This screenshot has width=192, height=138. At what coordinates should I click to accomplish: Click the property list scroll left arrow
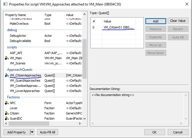point(6,123)
